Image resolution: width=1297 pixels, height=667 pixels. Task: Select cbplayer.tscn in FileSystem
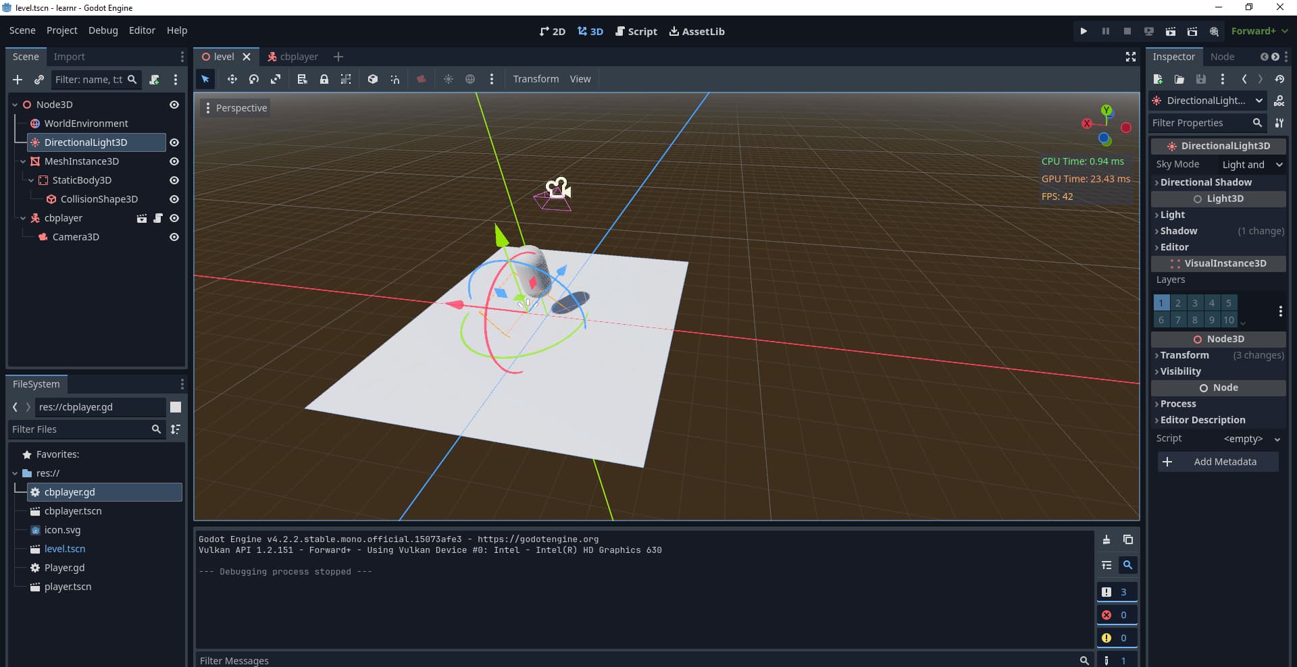point(73,511)
